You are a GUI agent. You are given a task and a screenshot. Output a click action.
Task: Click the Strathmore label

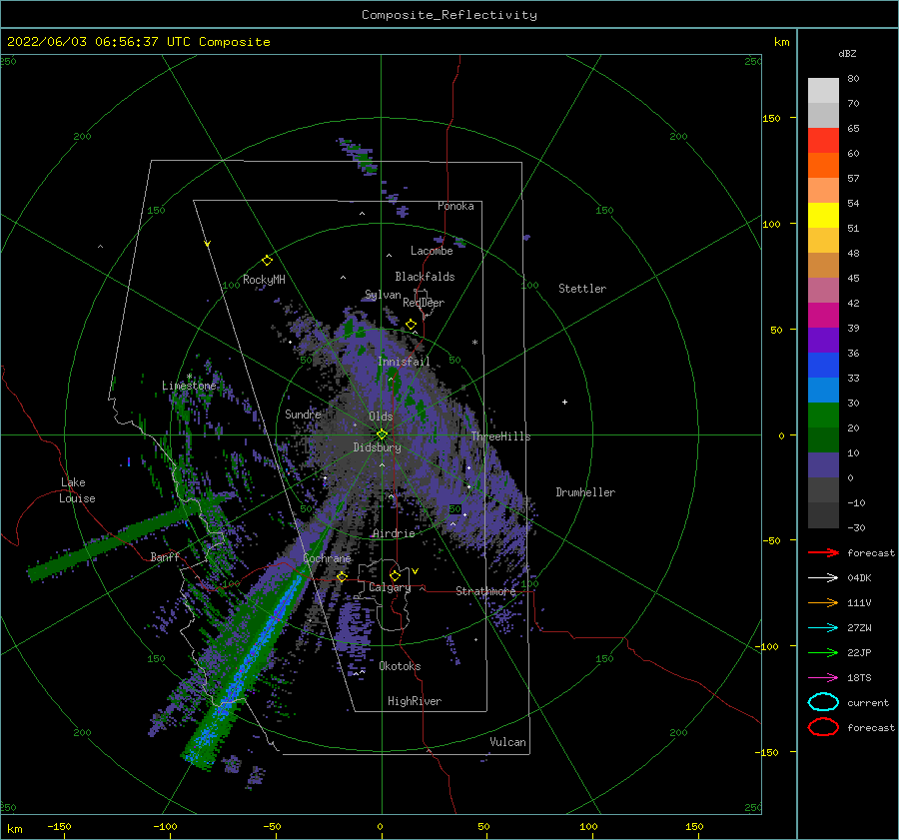(x=485, y=591)
